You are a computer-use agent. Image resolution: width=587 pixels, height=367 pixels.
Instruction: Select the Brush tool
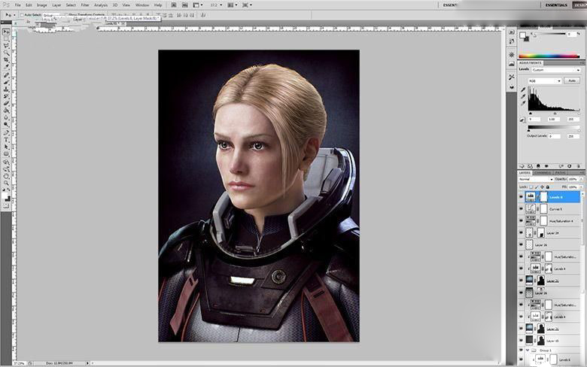pyautogui.click(x=6, y=82)
